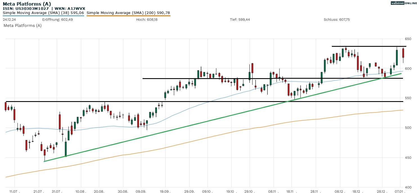Click the 650 price axis label
419x193 pixels.
coord(408,39)
